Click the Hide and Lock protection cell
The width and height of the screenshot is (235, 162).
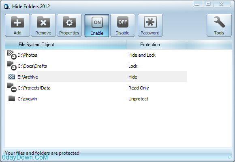click(x=142, y=55)
